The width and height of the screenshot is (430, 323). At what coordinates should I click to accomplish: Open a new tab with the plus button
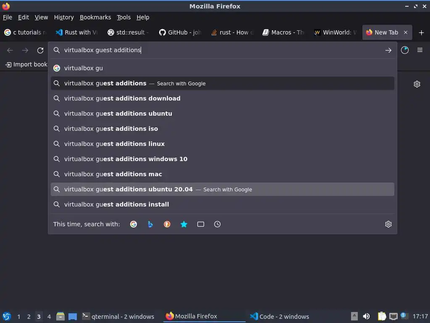coord(421,33)
